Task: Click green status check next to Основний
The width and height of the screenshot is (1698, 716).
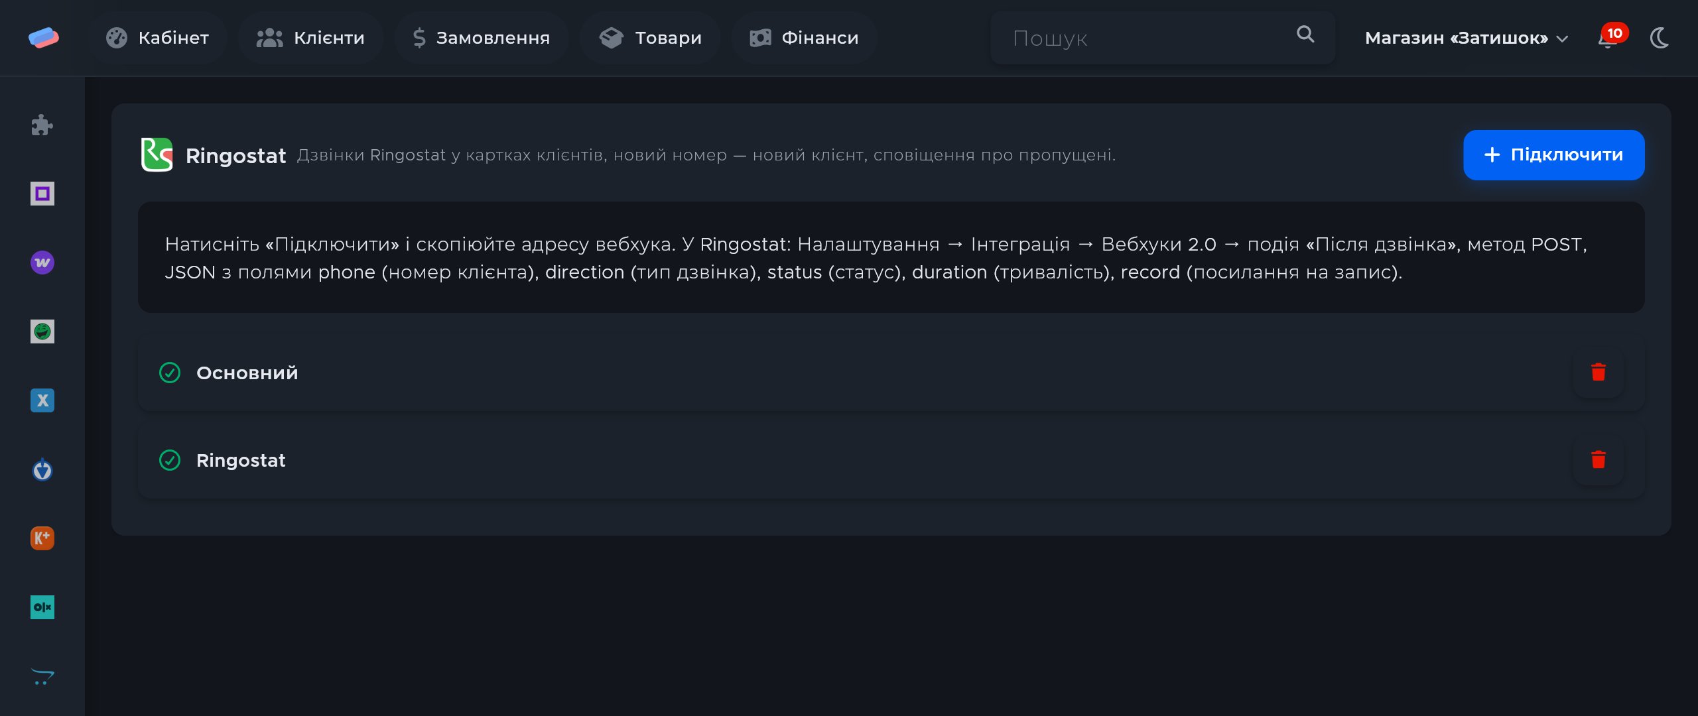Action: point(170,373)
